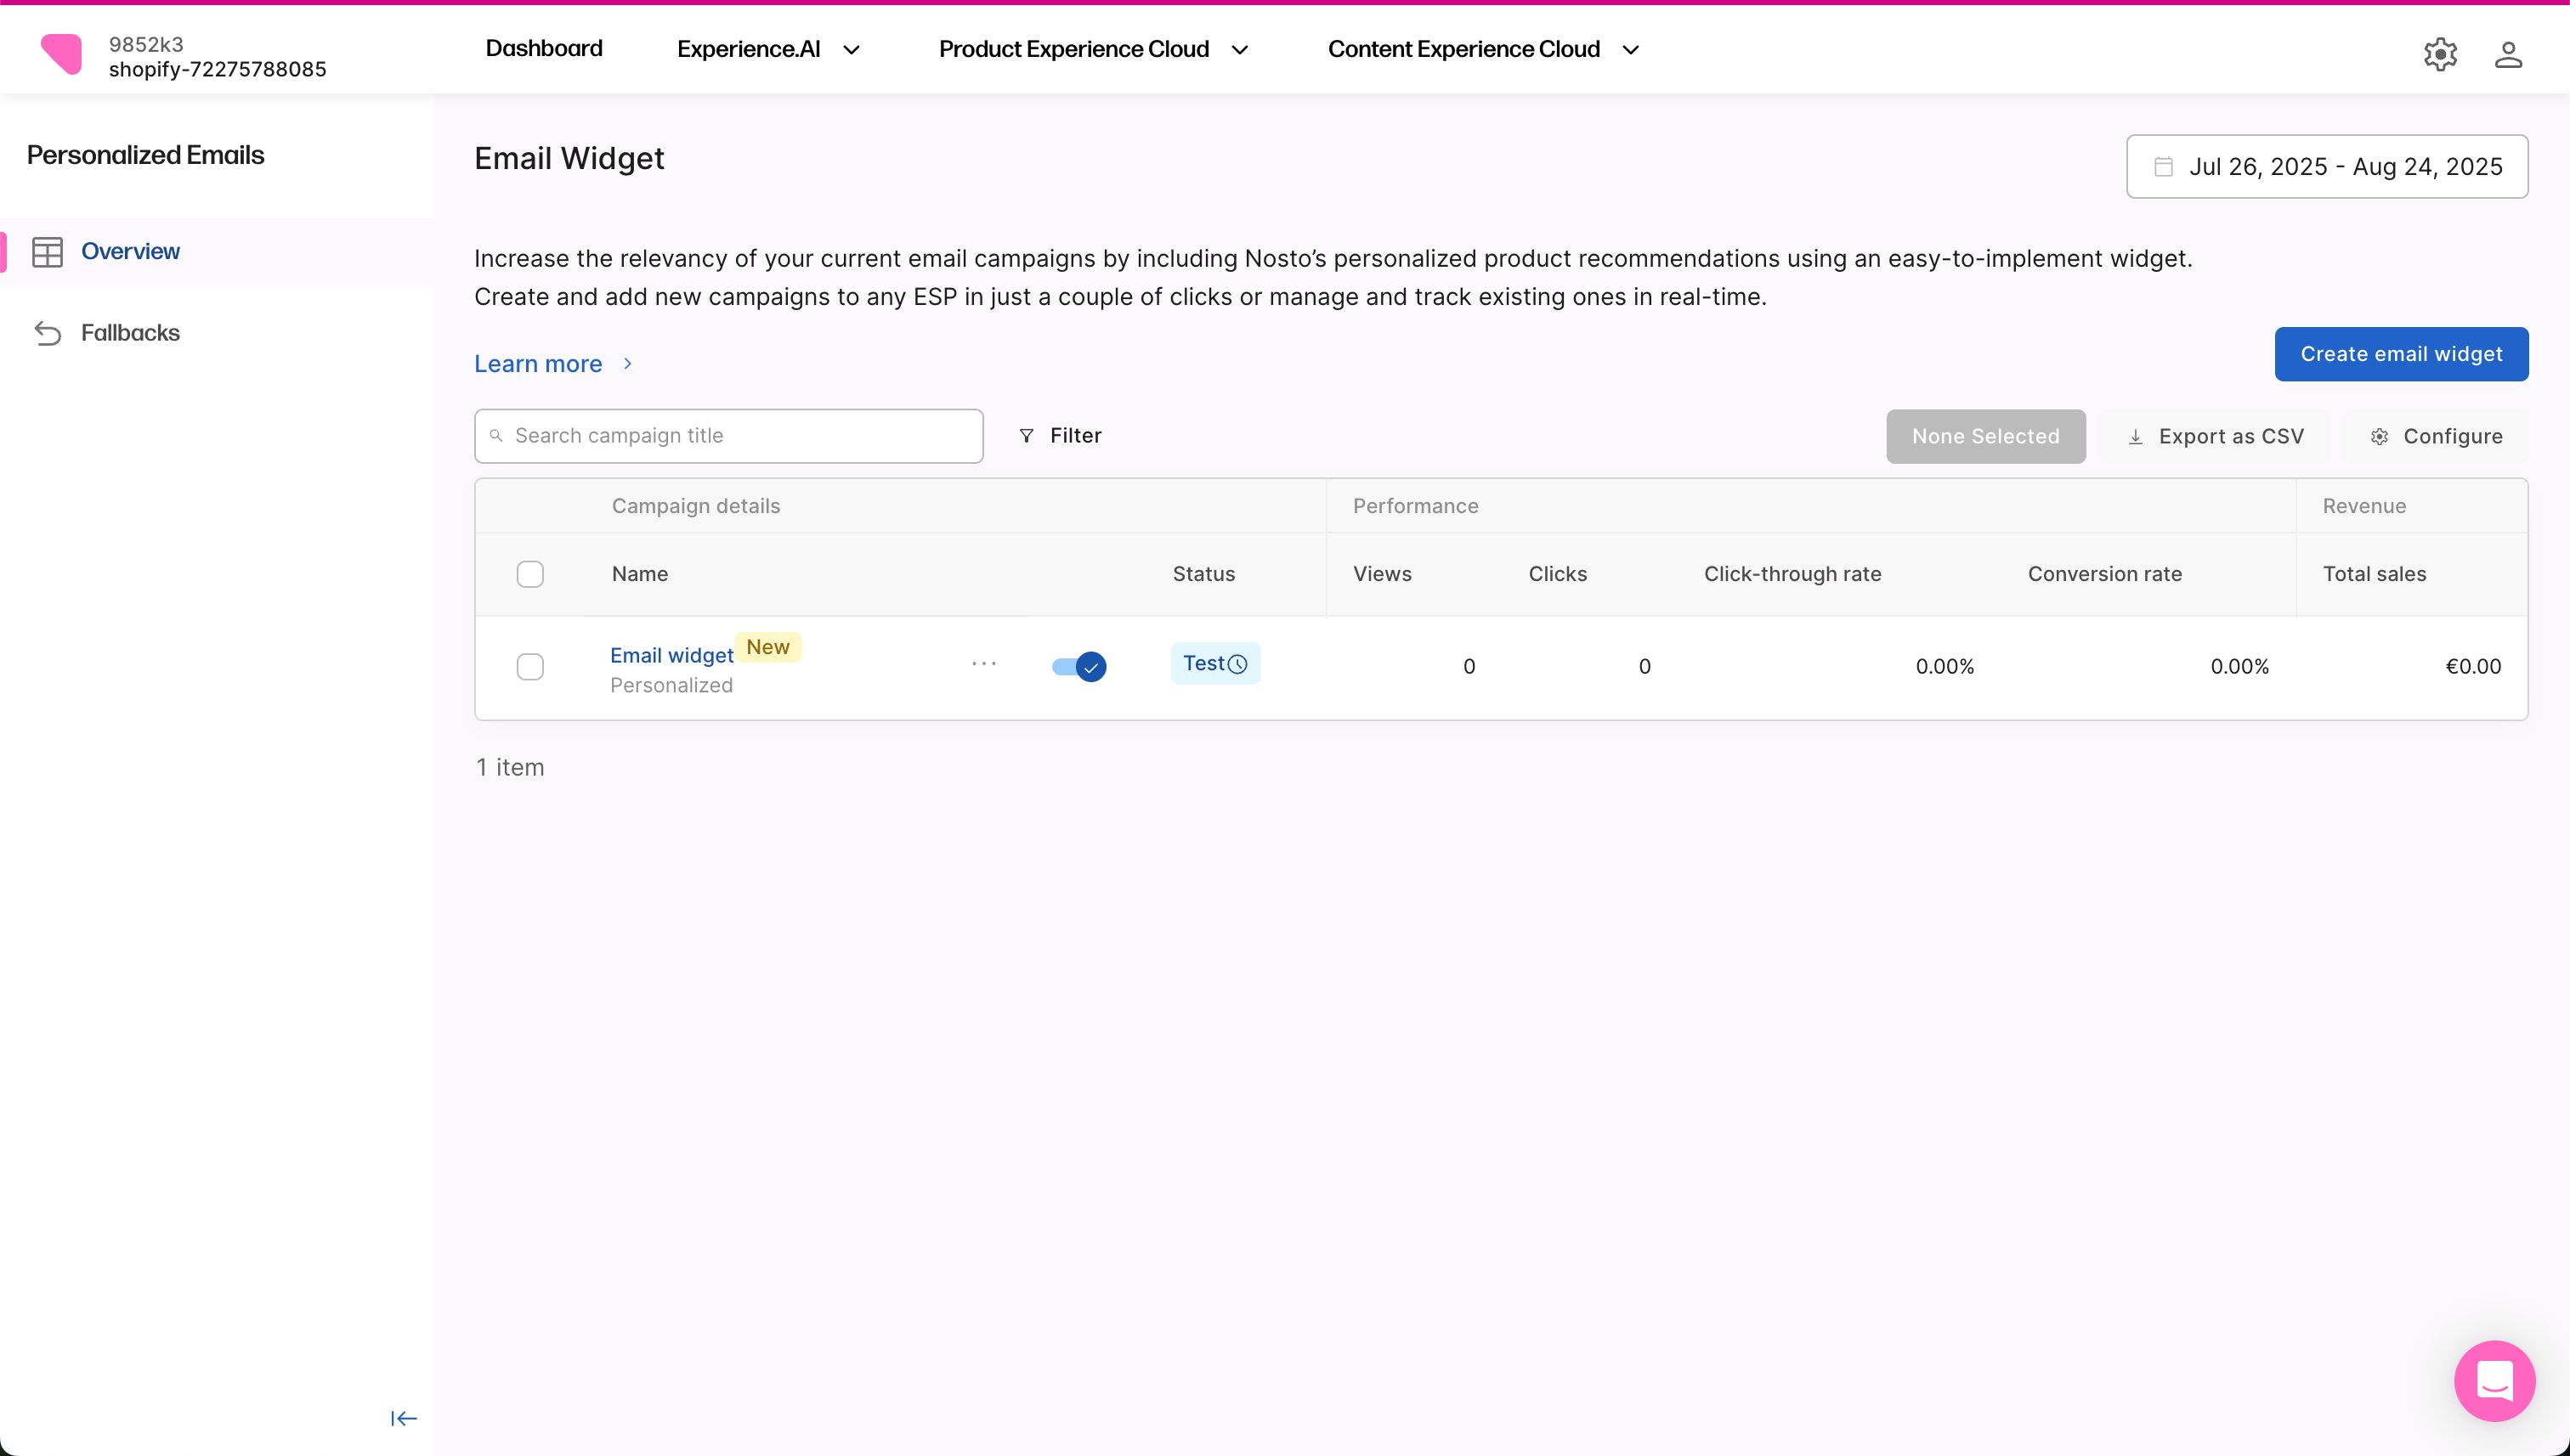Screen dimensions: 2570x1456
Task: Open the Content Experience Cloud dropdown
Action: click(1482, 50)
